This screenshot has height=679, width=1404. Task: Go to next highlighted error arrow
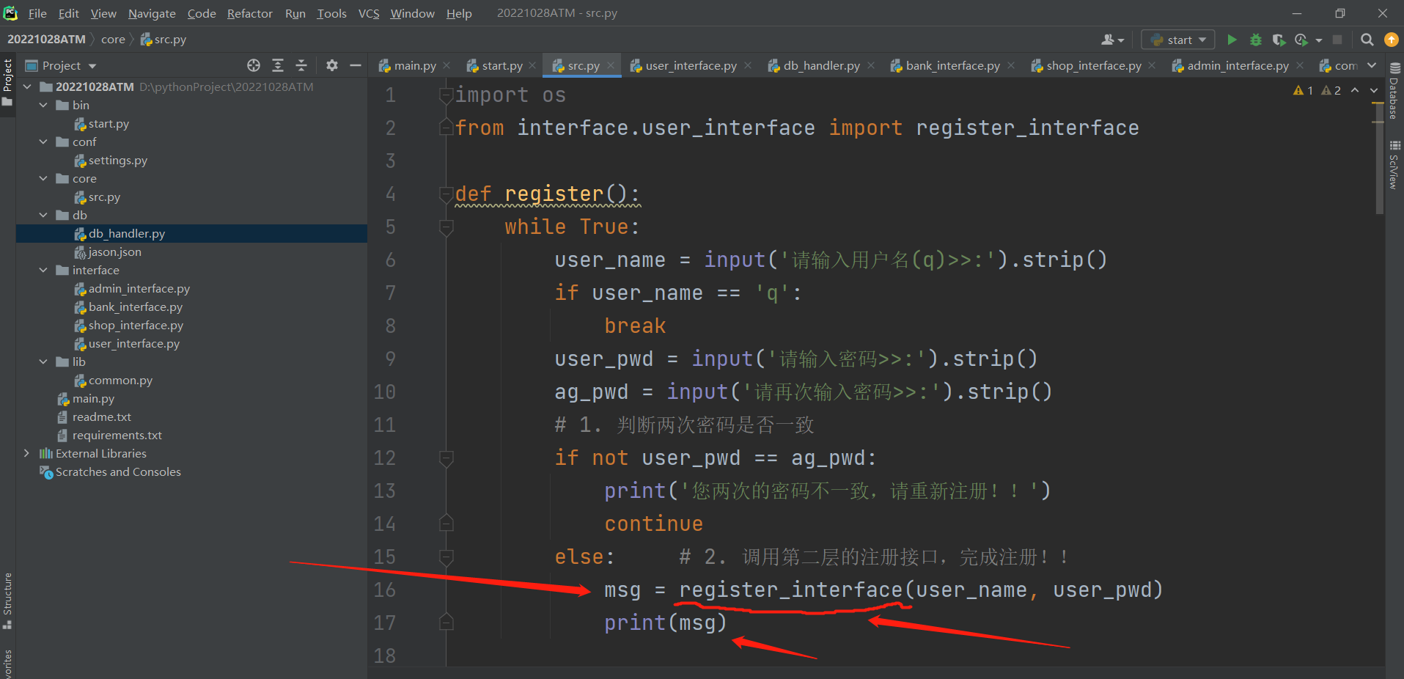[1374, 90]
